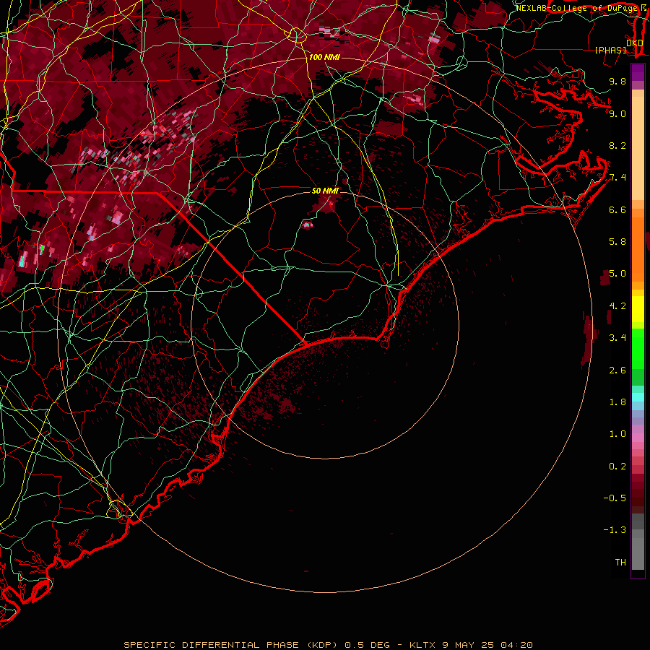Click the 7.4 legend value
The width and height of the screenshot is (650, 650).
tap(617, 178)
